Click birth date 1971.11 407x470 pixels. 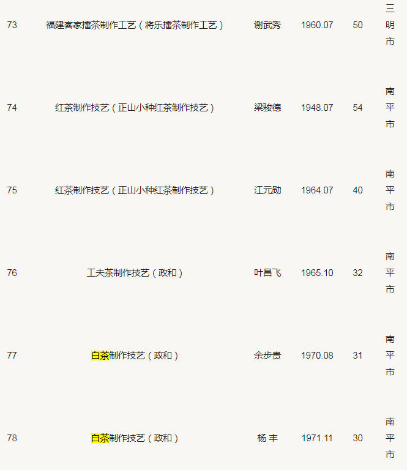[x=317, y=438]
